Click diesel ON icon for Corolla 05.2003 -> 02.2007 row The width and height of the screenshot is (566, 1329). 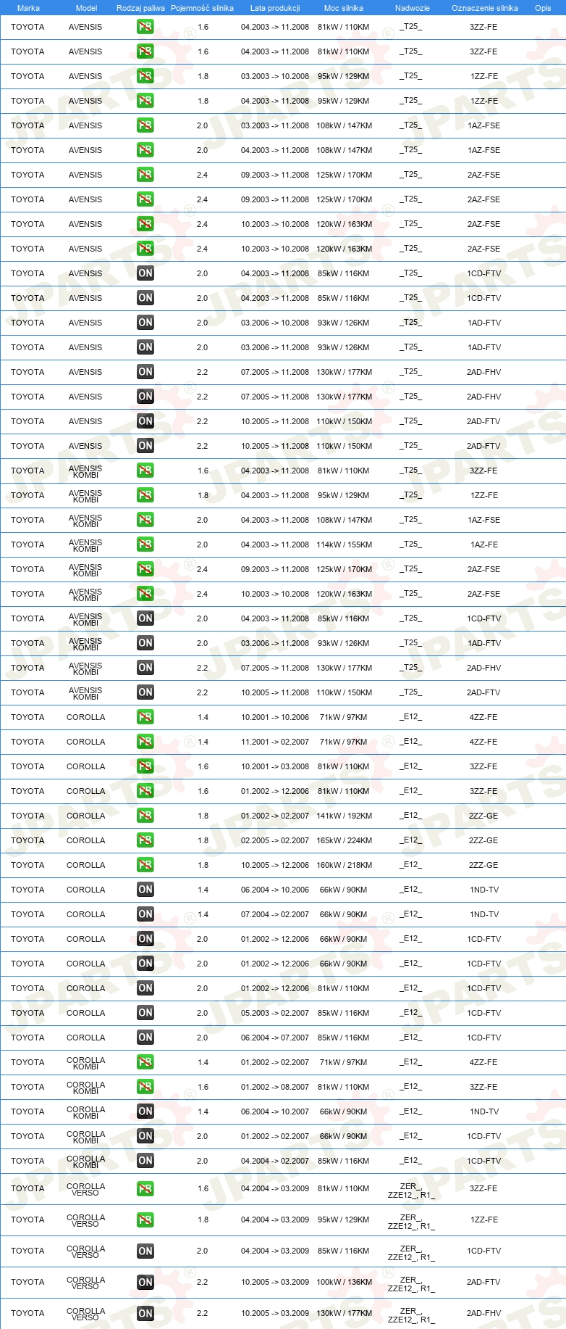(145, 1013)
